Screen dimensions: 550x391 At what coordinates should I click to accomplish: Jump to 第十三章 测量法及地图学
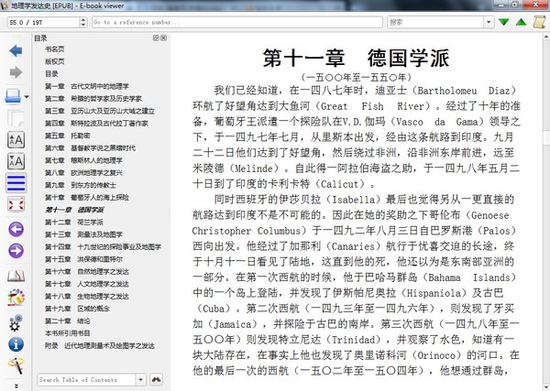83,234
